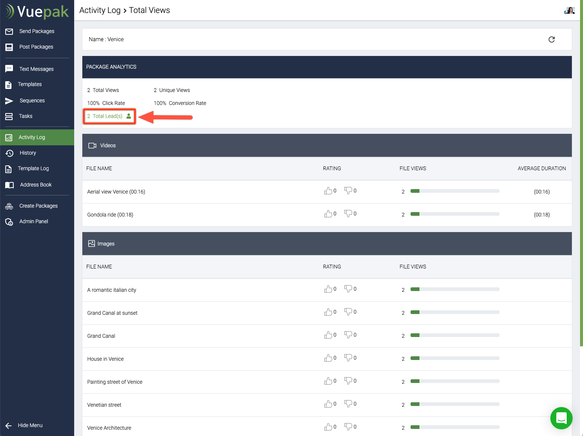Go to Template Log page

coord(33,168)
